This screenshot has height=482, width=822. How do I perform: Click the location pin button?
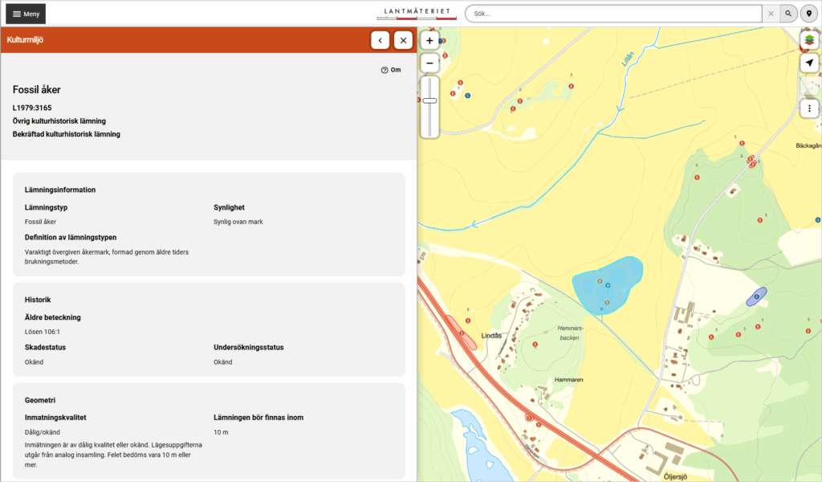point(808,14)
